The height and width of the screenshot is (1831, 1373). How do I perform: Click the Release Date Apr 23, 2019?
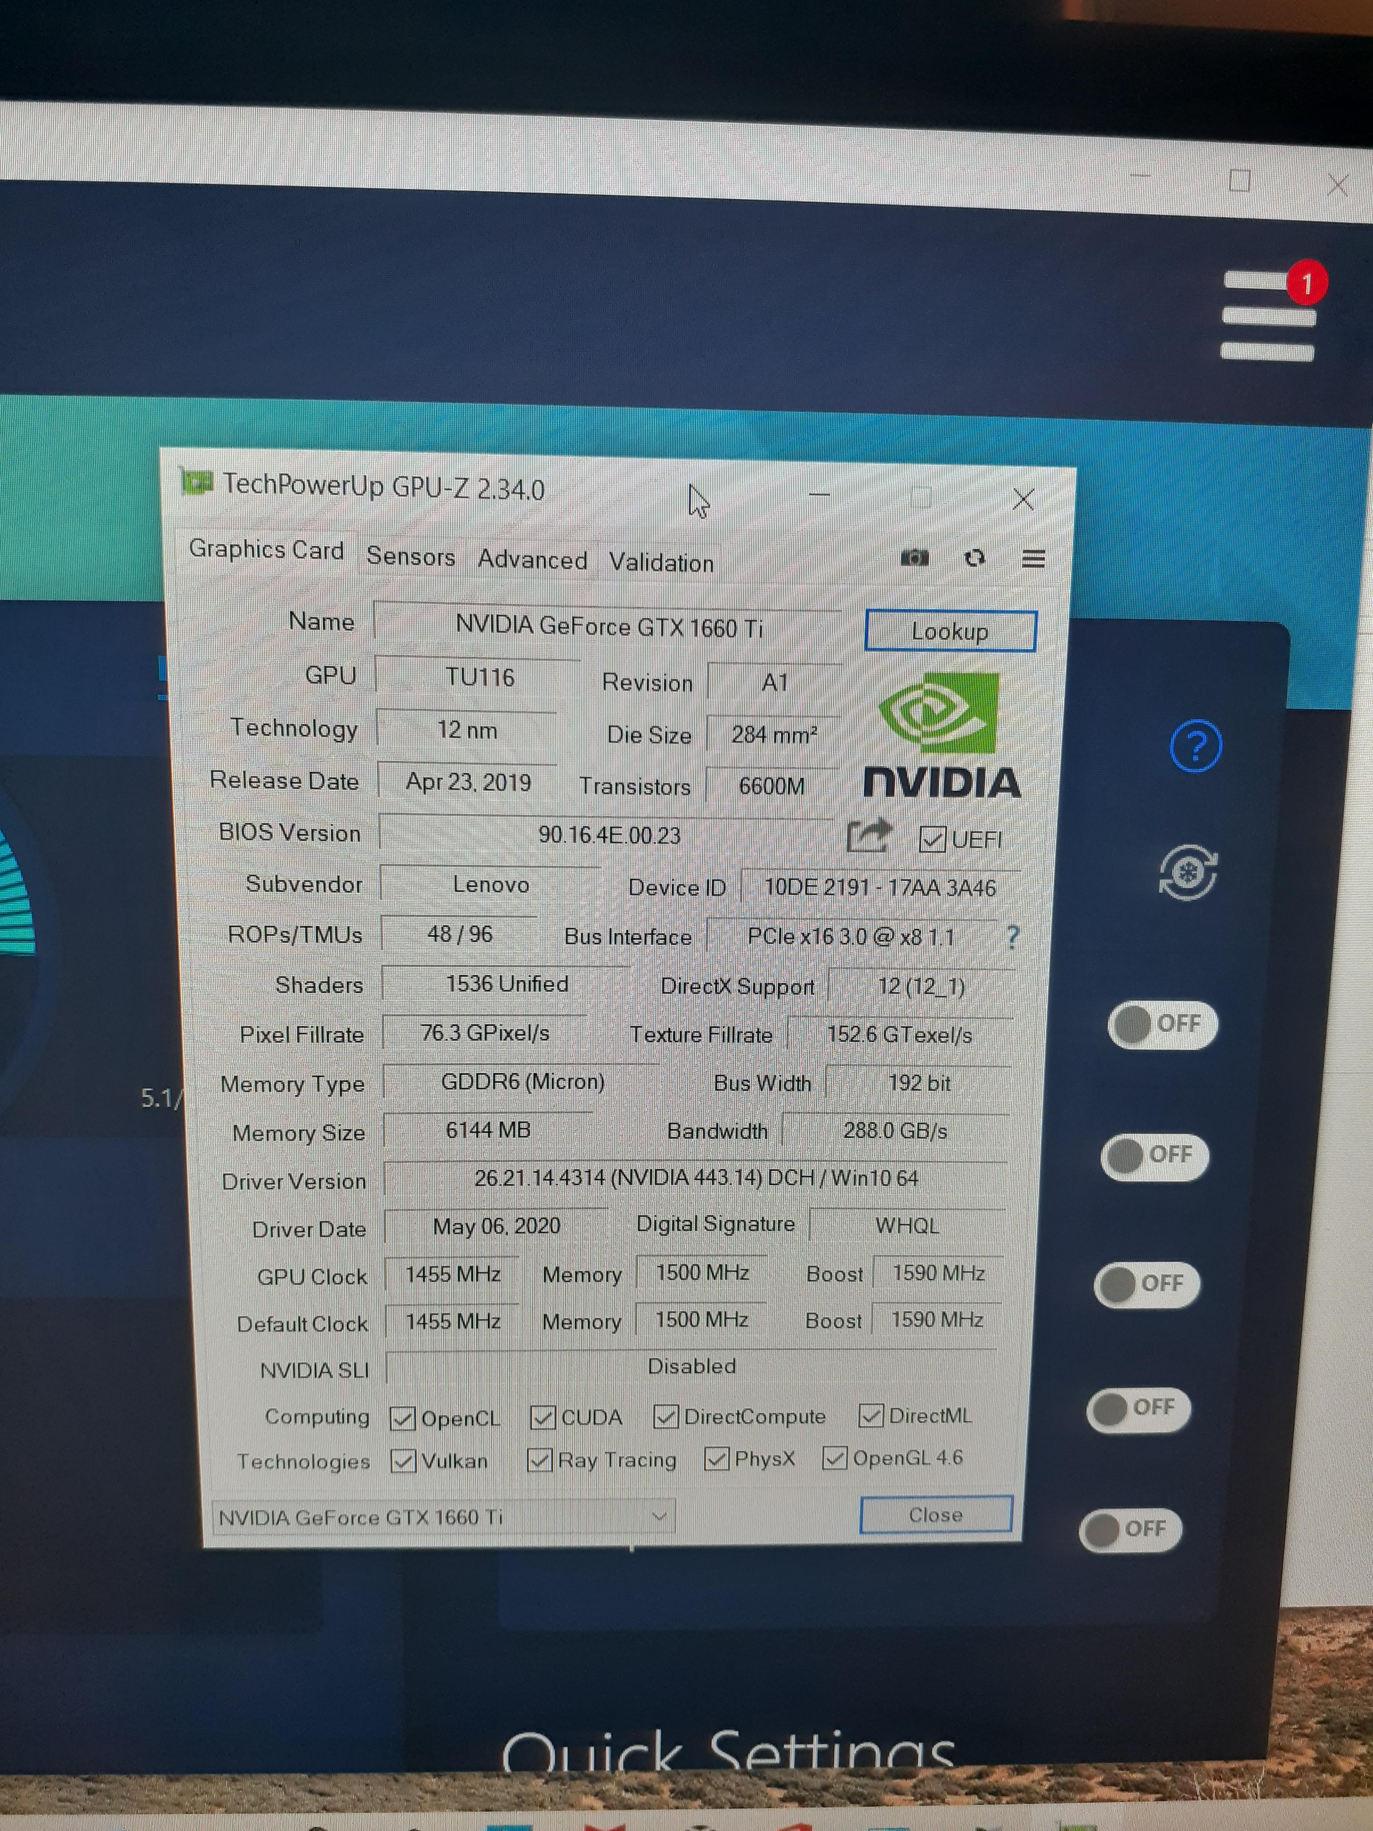coord(467,782)
